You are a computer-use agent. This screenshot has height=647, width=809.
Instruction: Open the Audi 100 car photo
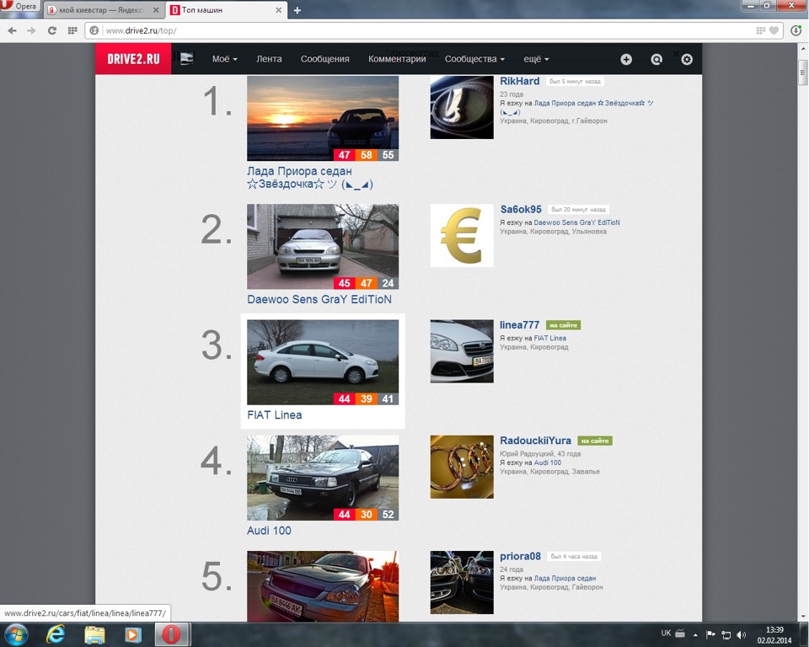click(x=323, y=478)
